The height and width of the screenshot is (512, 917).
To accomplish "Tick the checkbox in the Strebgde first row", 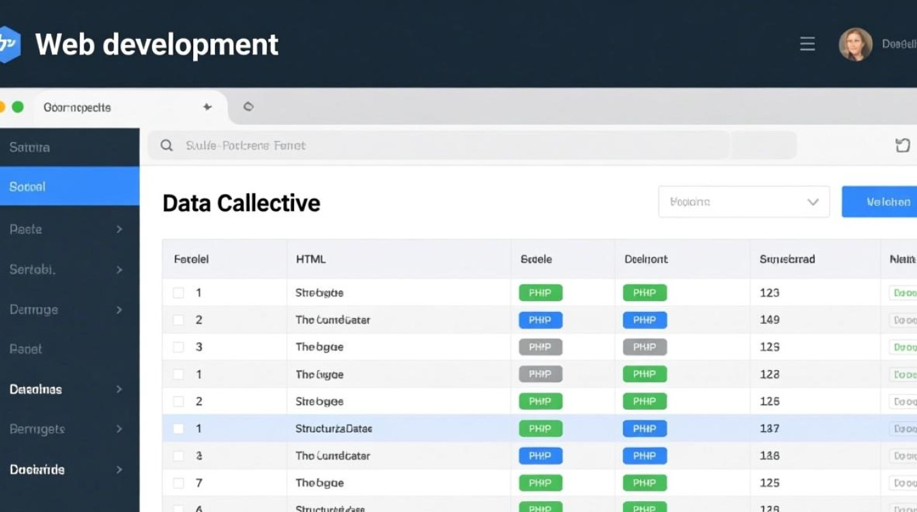I will (x=178, y=293).
